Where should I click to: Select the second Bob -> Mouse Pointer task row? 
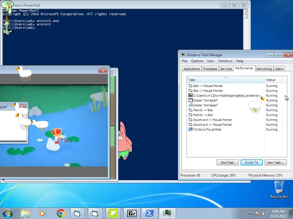237,90
